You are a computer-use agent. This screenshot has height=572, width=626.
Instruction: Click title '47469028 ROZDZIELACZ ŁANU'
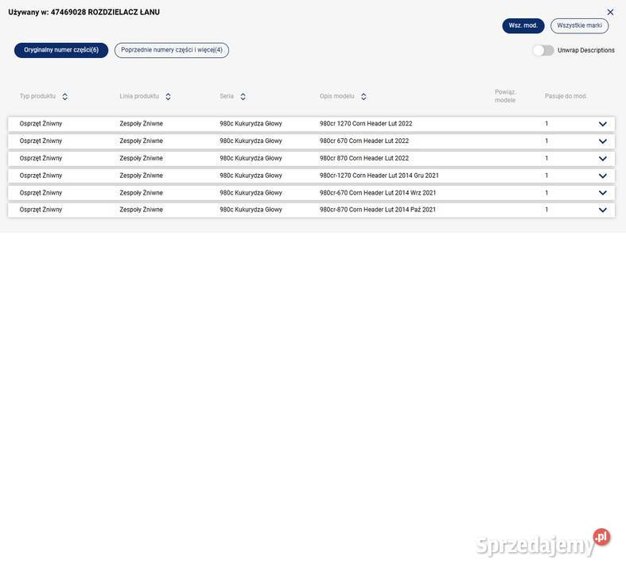coord(105,12)
